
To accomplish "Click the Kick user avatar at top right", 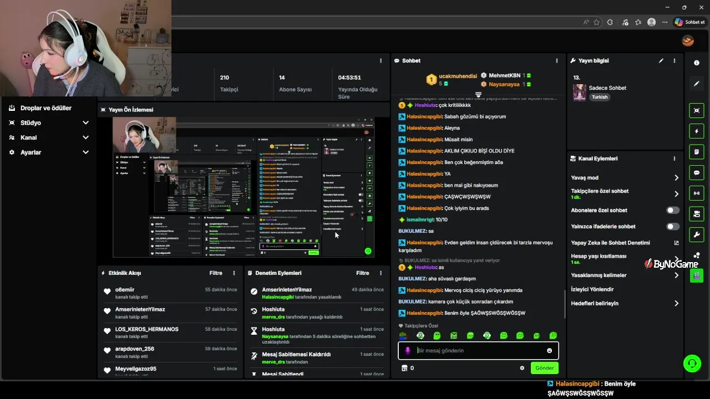I will coord(688,41).
